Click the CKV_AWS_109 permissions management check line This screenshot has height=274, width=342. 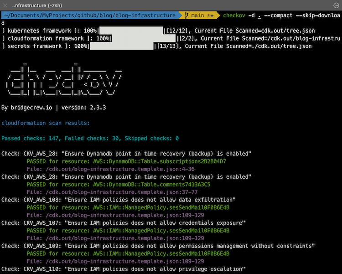click(x=158, y=246)
